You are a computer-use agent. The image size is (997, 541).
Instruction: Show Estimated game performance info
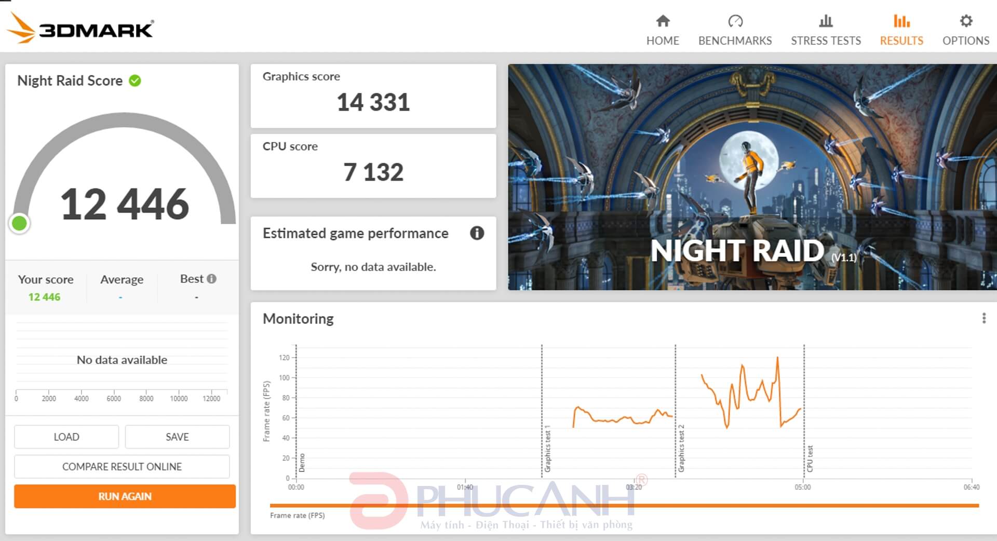[x=477, y=233]
